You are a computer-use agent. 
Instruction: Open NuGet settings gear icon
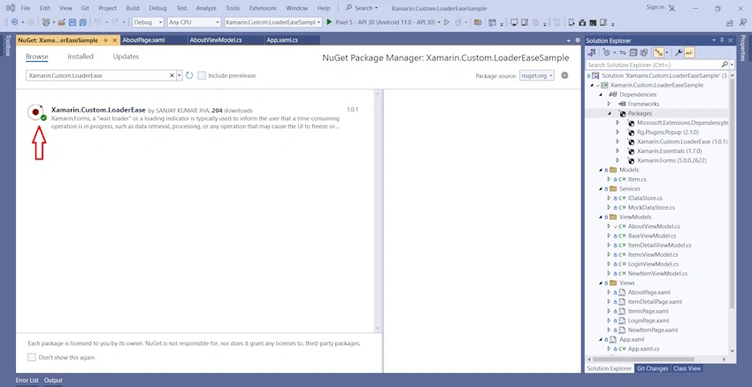click(x=564, y=75)
